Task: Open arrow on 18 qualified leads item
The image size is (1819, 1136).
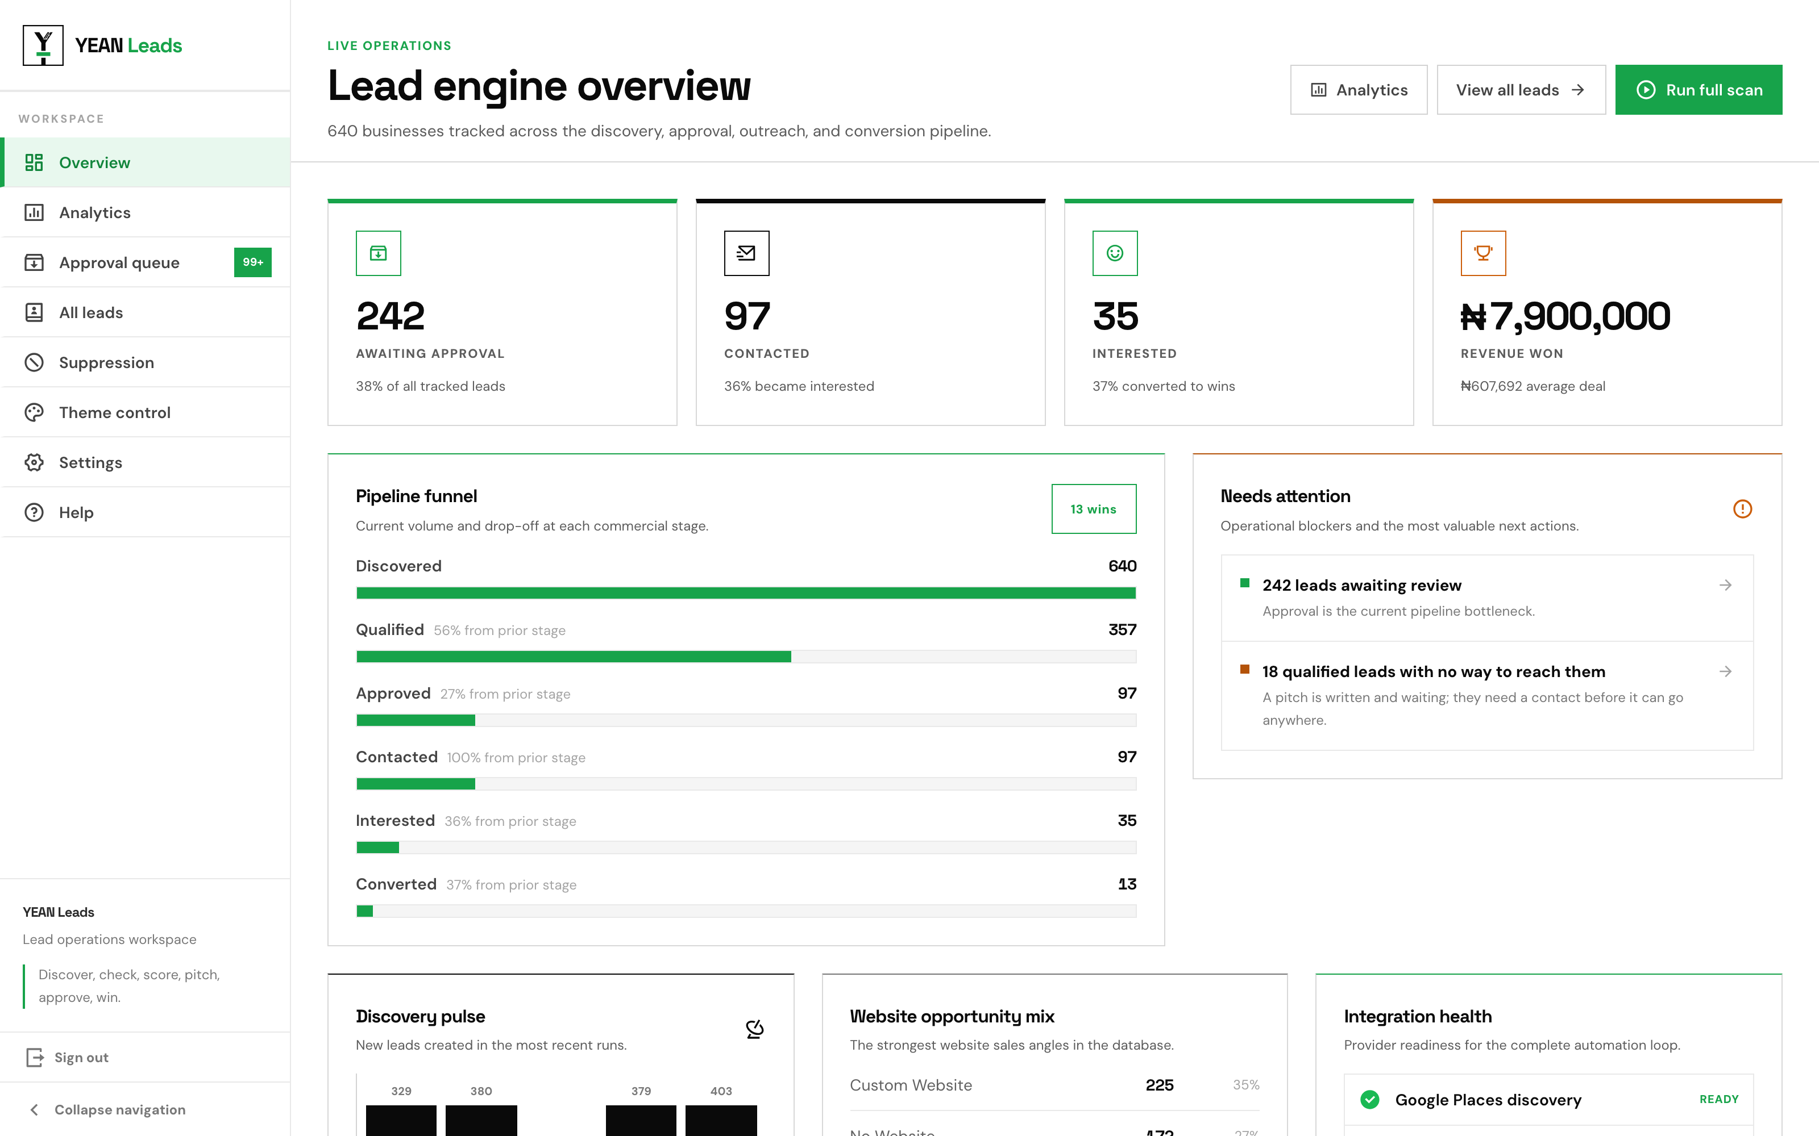Action: [x=1726, y=671]
